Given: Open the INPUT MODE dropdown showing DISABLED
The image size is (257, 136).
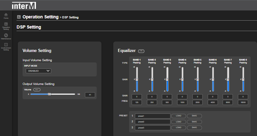Looking at the screenshot, I should coord(38,71).
